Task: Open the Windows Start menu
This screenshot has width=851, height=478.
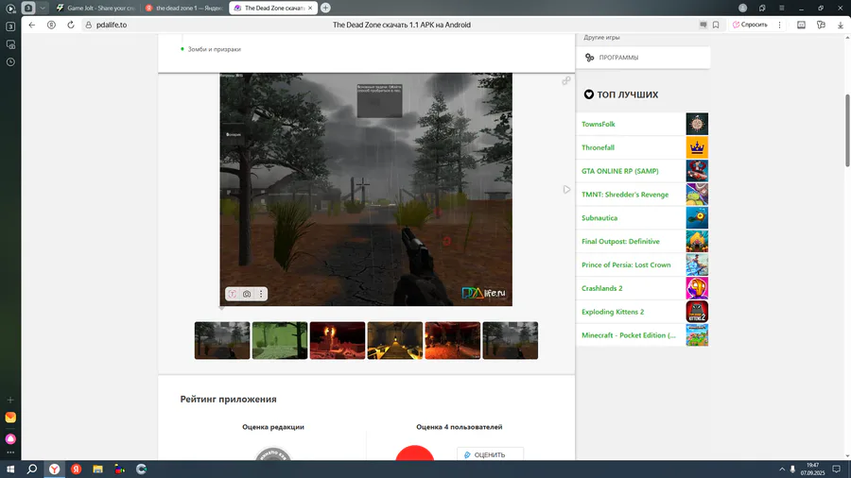Action: (x=10, y=469)
